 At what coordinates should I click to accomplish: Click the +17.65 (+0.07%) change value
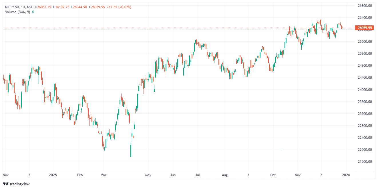[x=119, y=7]
